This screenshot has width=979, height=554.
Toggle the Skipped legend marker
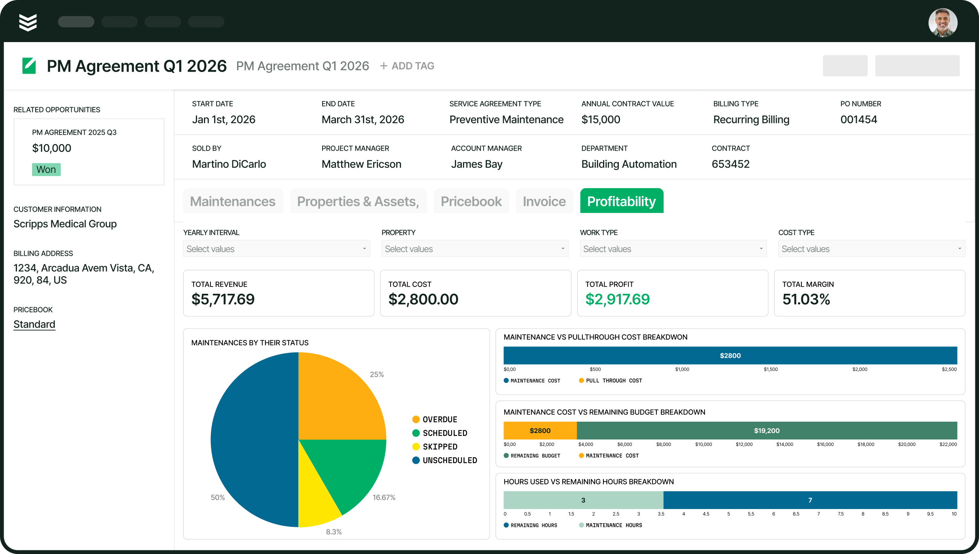tap(416, 447)
